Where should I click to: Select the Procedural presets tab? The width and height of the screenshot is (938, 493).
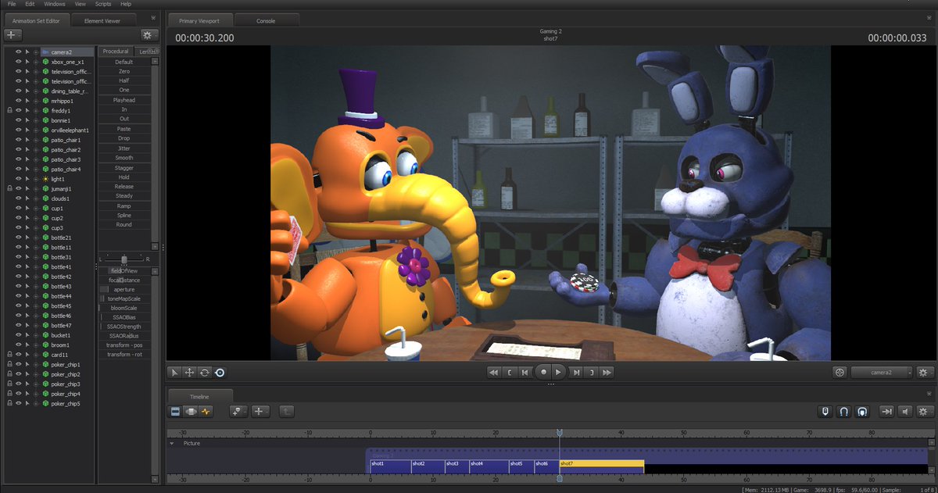click(x=116, y=52)
